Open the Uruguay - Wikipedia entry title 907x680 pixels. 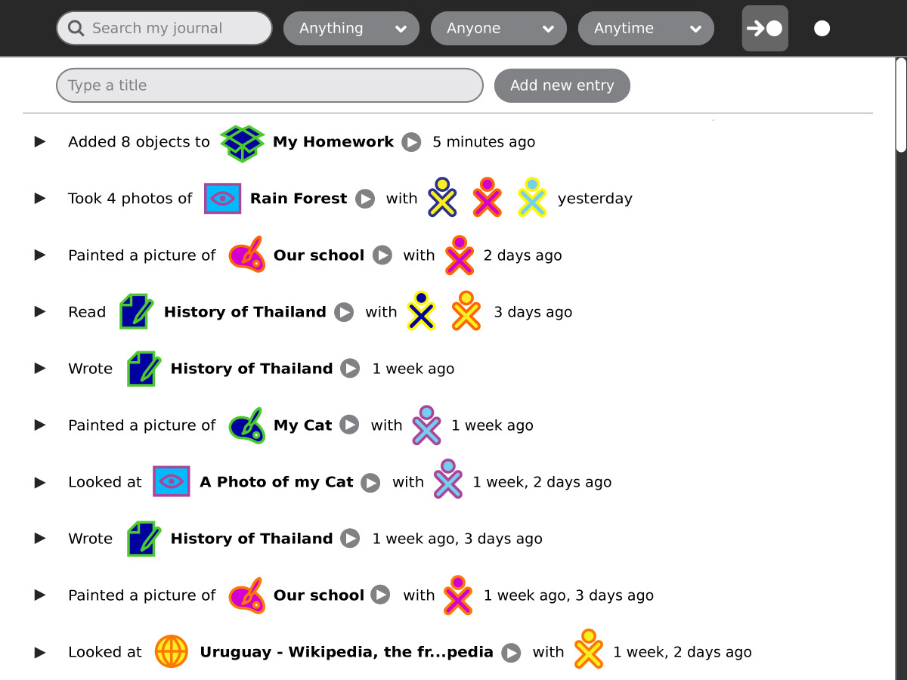pos(346,652)
